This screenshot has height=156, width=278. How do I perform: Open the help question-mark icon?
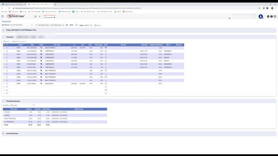pyautogui.click(x=271, y=16)
